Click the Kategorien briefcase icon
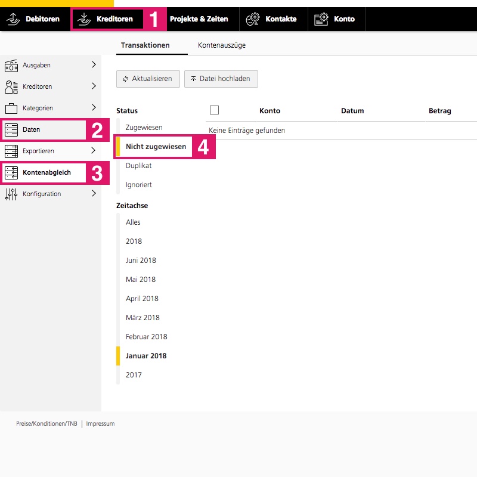The image size is (477, 477). (x=11, y=108)
